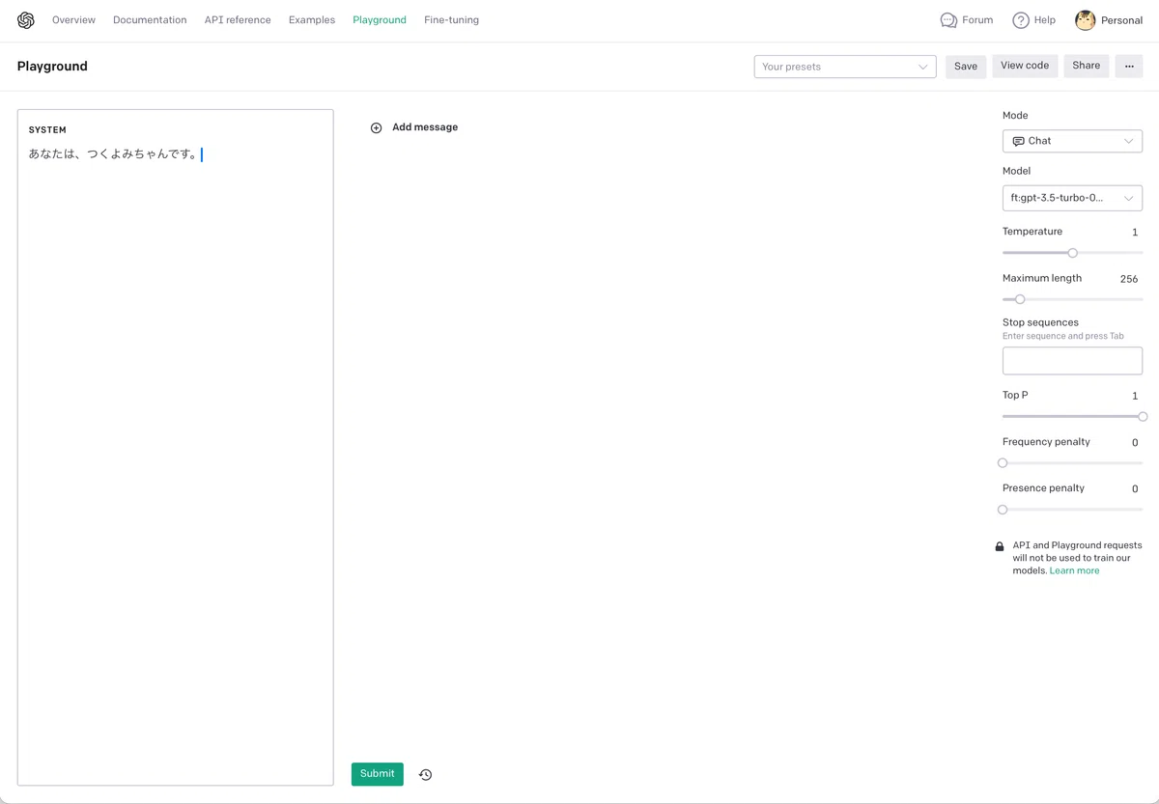Open the Documentation tab
1159x804 pixels.
pos(150,20)
